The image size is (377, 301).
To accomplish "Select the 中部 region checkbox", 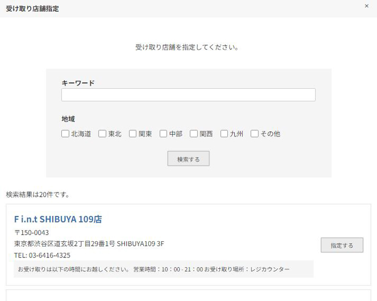I will tap(163, 134).
